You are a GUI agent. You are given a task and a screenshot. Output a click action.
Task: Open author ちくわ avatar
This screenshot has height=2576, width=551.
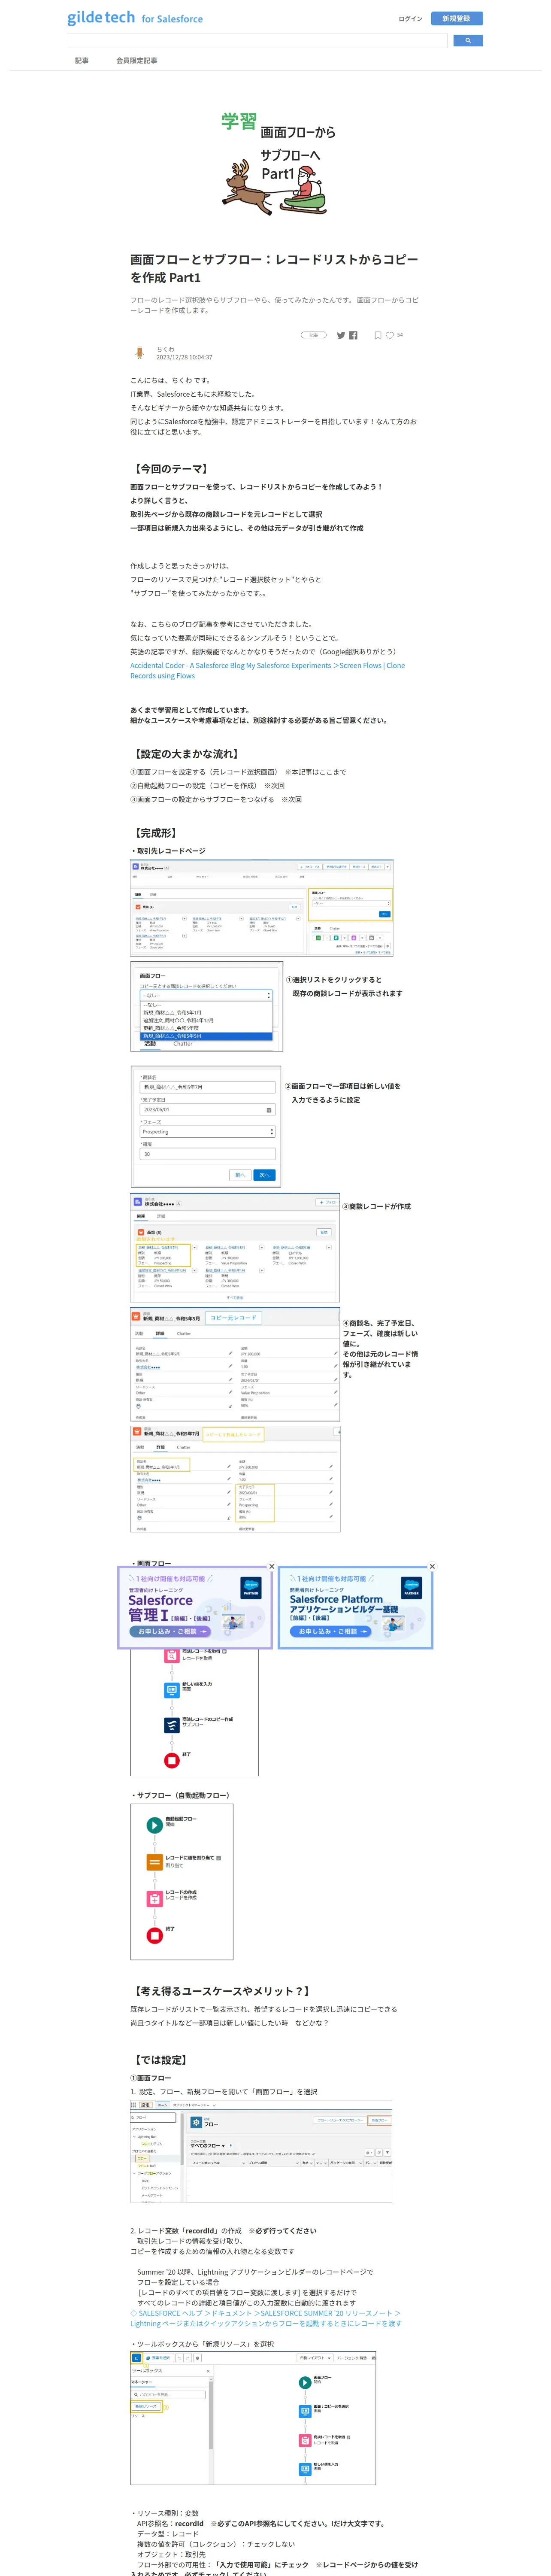139,353
